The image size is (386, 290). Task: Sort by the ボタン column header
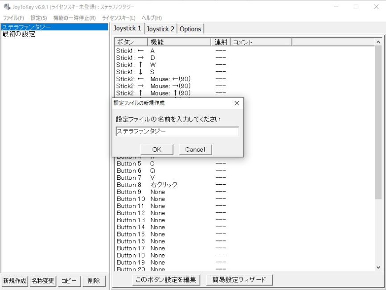pos(131,42)
